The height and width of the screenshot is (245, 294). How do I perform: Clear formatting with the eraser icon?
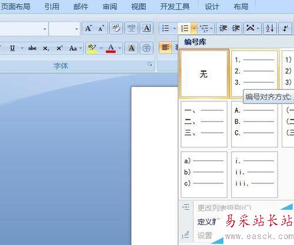116,28
